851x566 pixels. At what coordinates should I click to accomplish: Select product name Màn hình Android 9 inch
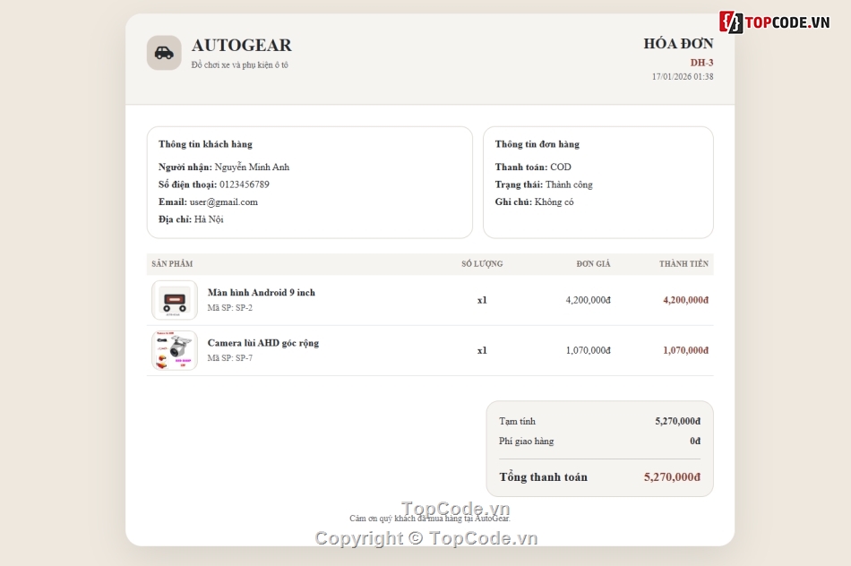click(261, 293)
